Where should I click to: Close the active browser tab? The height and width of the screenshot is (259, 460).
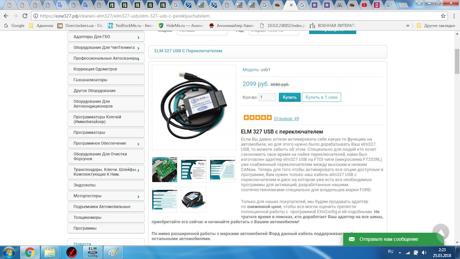(291, 5)
